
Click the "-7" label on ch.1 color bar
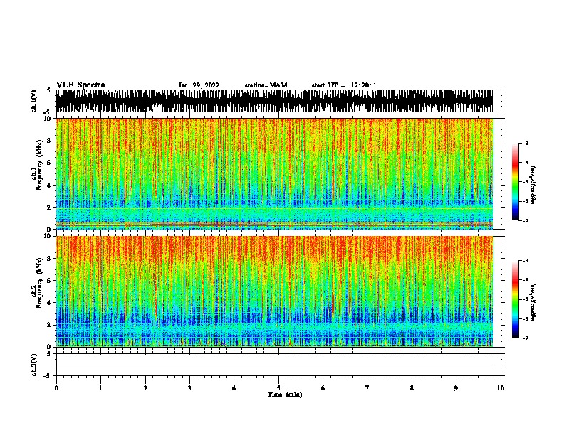pyautogui.click(x=526, y=220)
